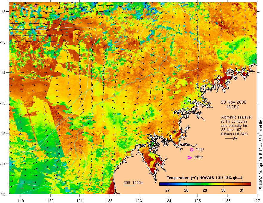Click latitude label -16

pos(3,133)
